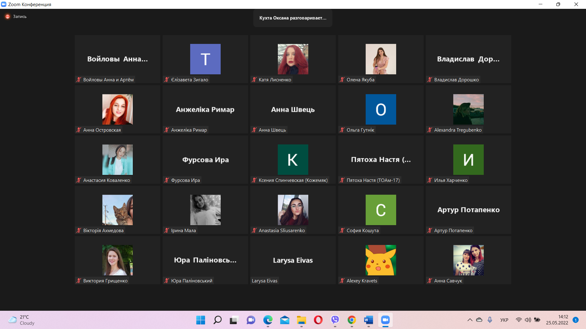Click muted mic icon for Олена Якуба

click(x=342, y=80)
